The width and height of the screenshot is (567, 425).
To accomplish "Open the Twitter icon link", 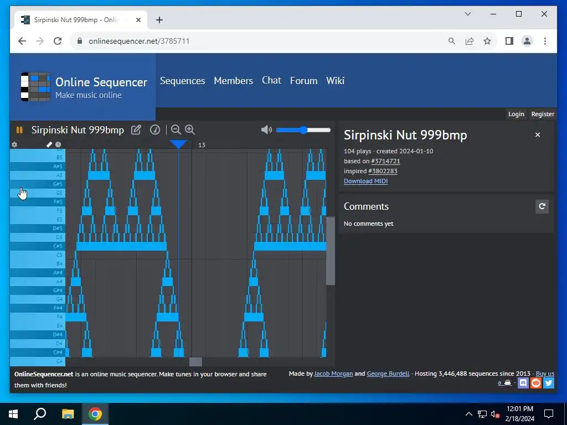I will click(x=549, y=383).
